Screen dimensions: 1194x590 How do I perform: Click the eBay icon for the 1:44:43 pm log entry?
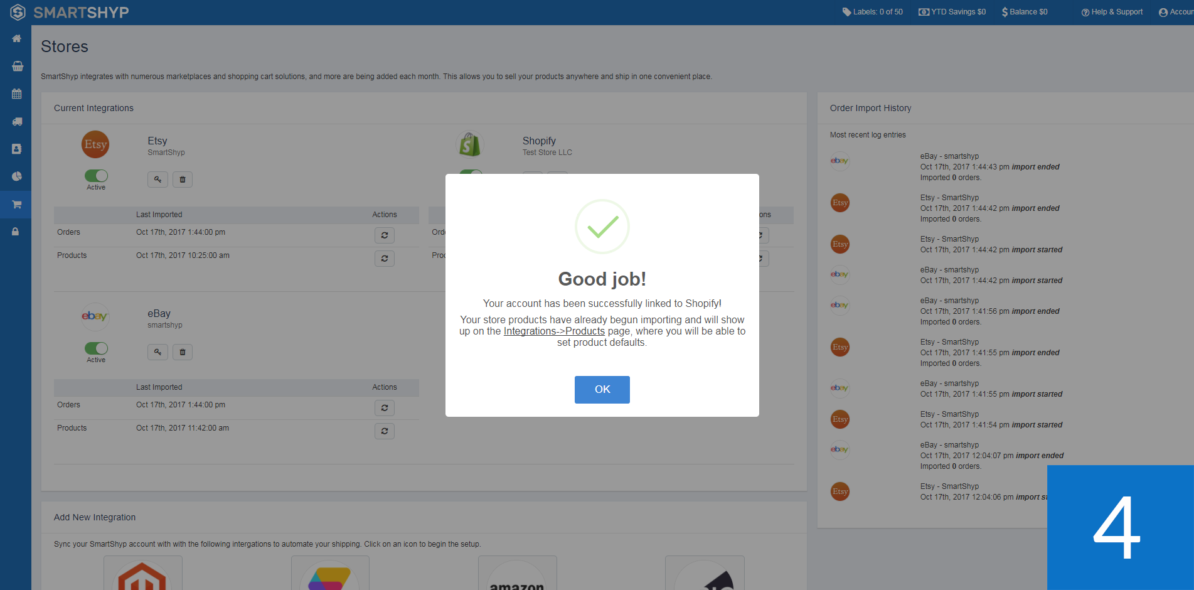point(840,161)
